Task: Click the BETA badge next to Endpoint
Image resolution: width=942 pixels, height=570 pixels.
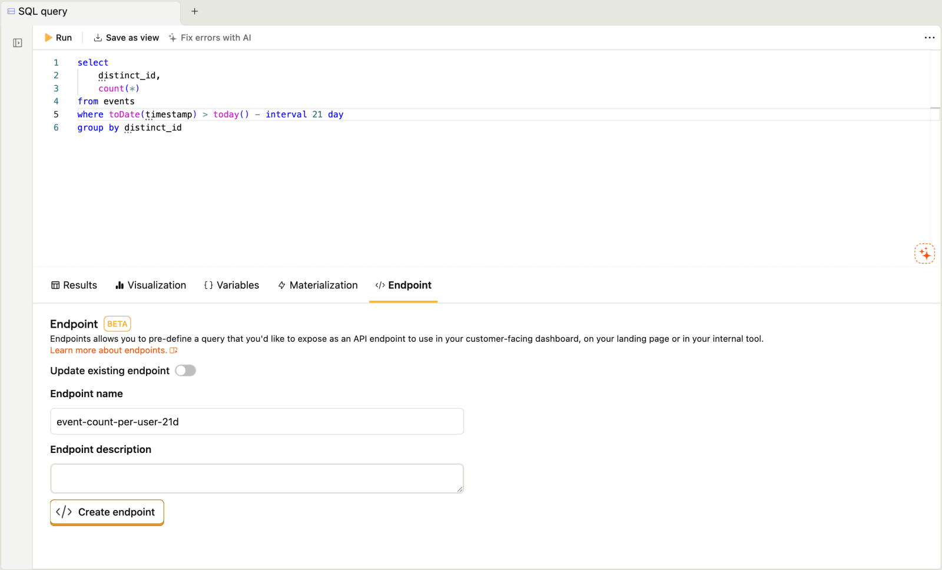Action: pyautogui.click(x=117, y=324)
